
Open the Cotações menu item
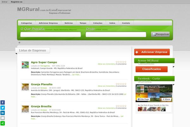click(x=98, y=23)
